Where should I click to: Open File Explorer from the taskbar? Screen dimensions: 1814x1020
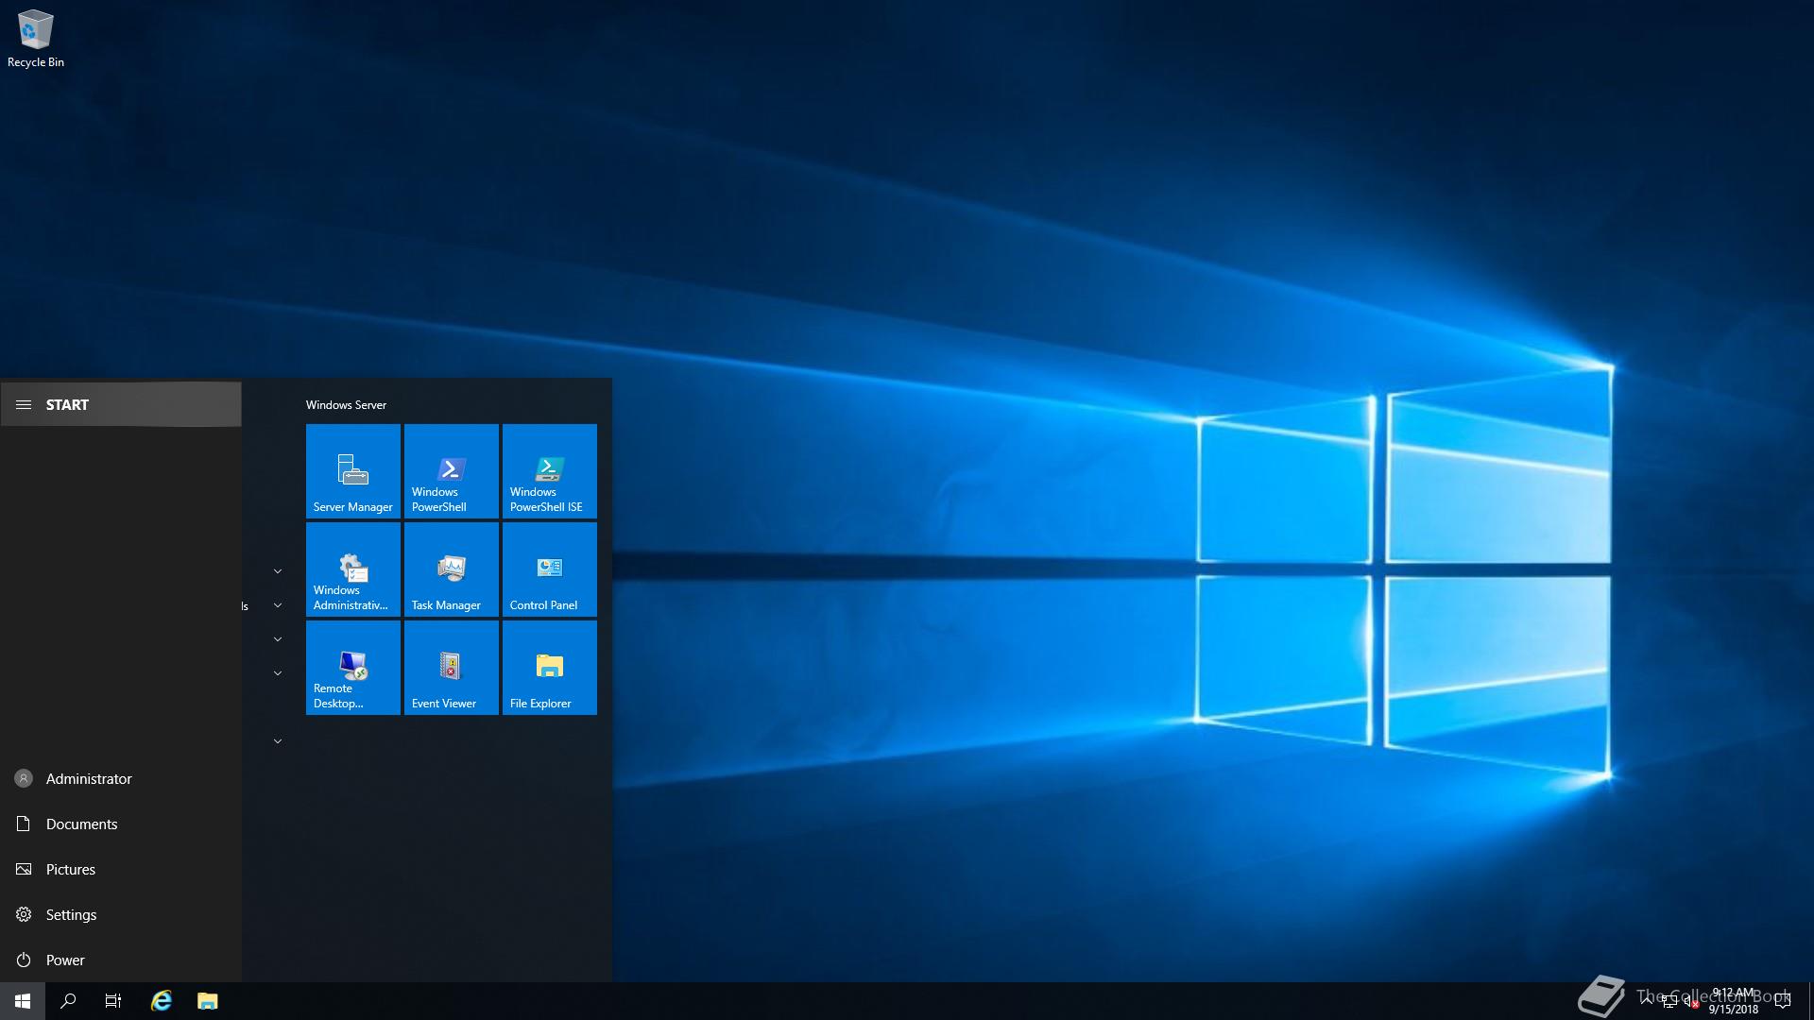click(x=208, y=1001)
